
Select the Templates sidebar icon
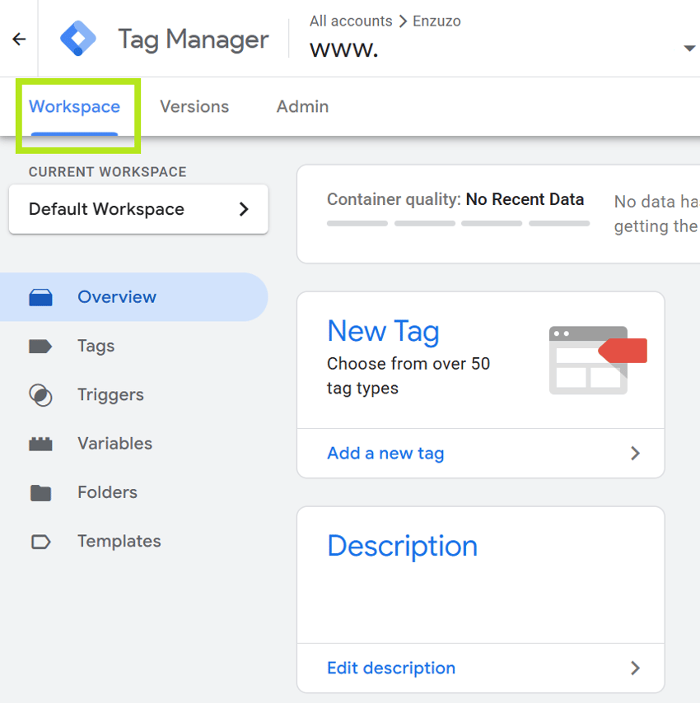pyautogui.click(x=40, y=541)
